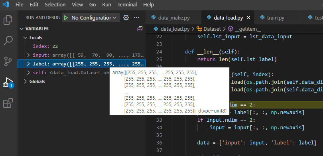Start debugging with the green play button
This screenshot has height=156, width=323.
coord(66,18)
